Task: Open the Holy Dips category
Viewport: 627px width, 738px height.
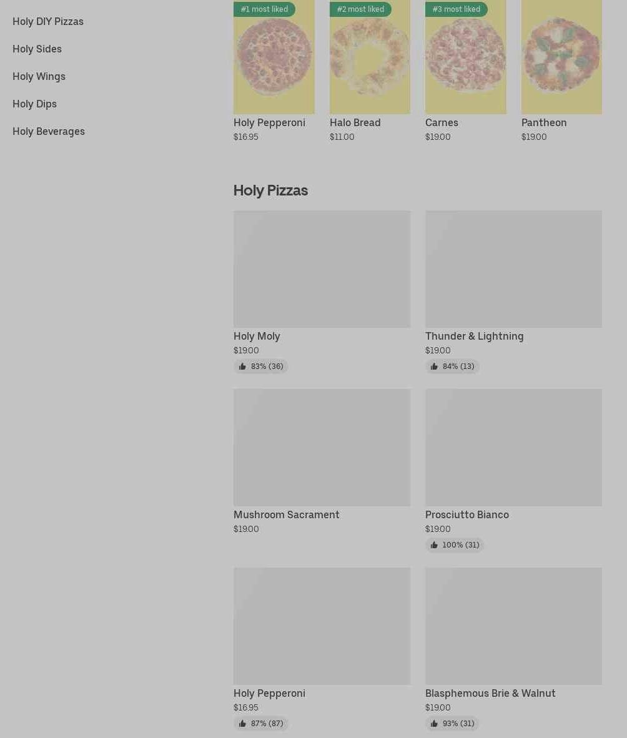Action: [35, 104]
